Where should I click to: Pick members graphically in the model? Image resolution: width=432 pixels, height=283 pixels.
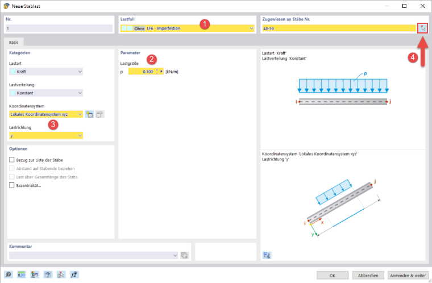(x=422, y=28)
